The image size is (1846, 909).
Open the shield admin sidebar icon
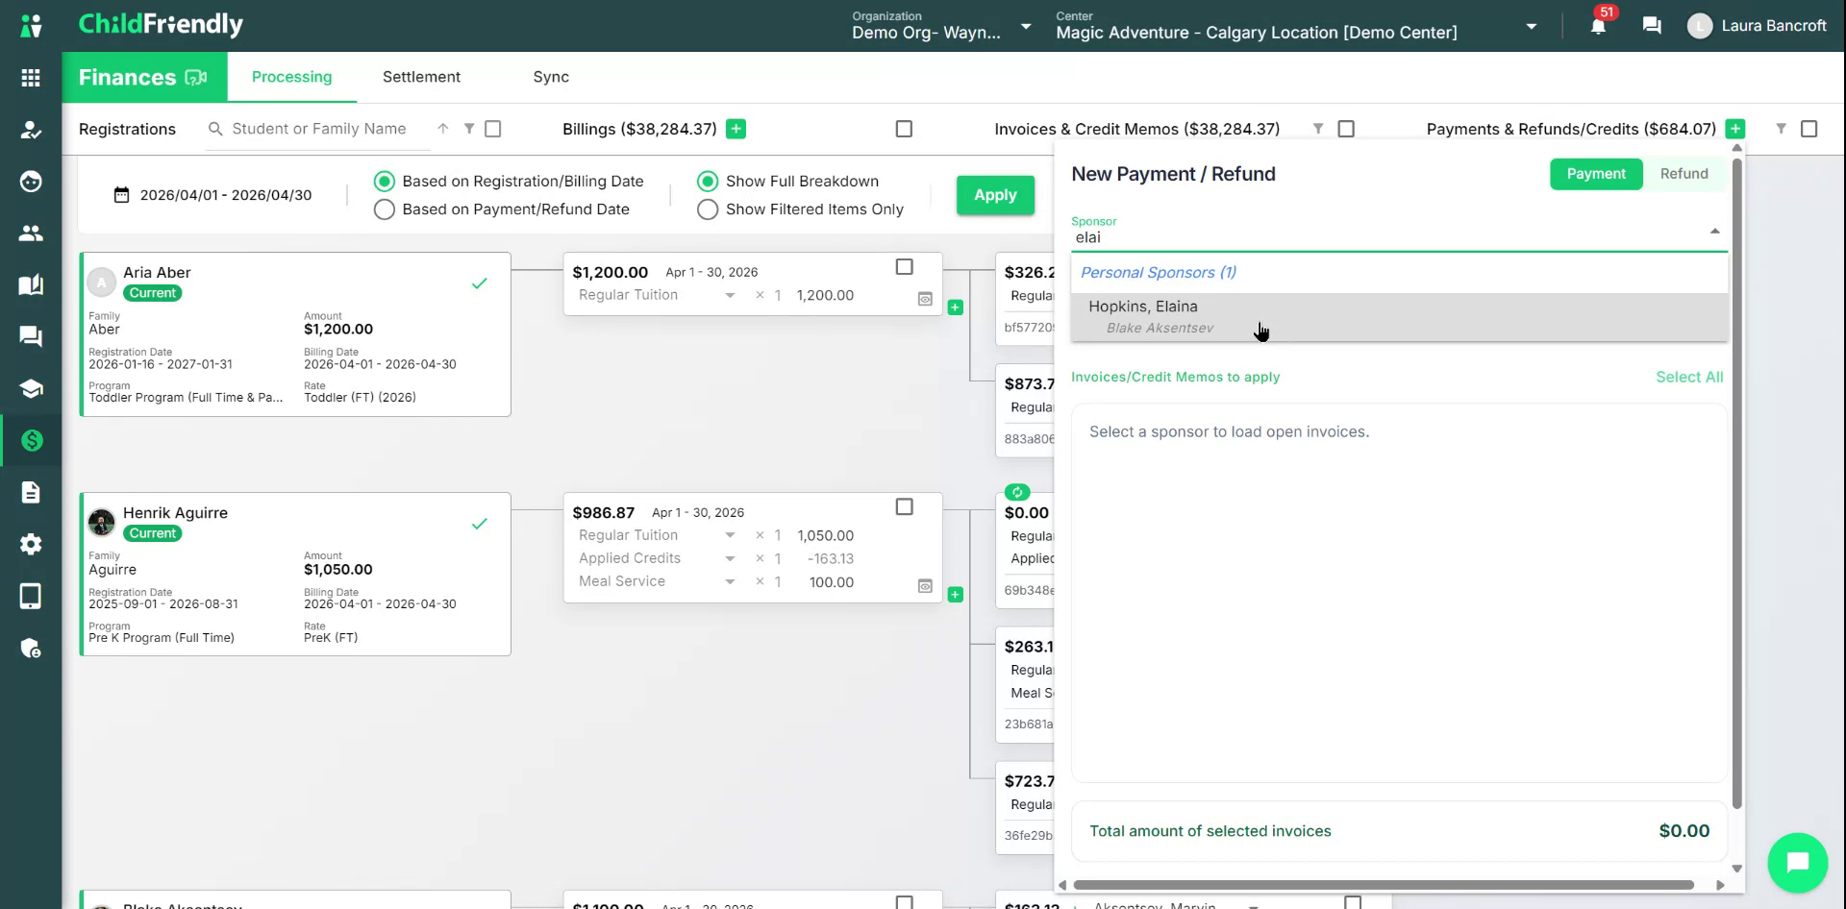31,648
